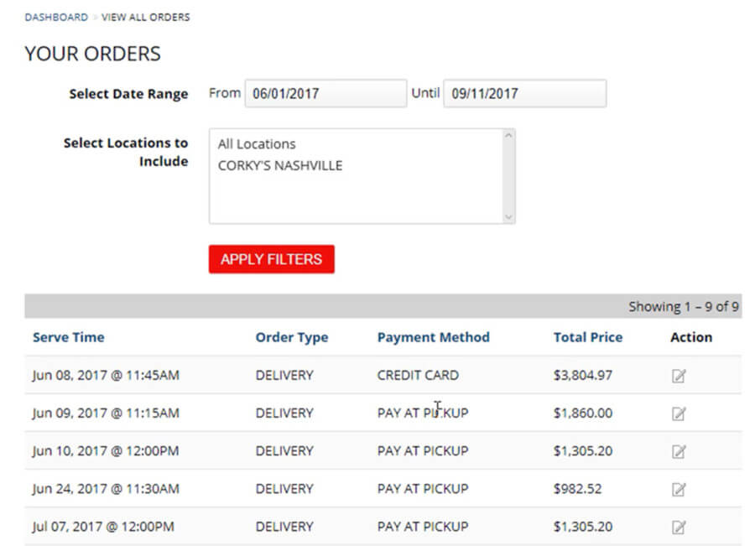755x546 pixels.
Task: Click View All Orders breadcrumb
Action: tap(145, 17)
